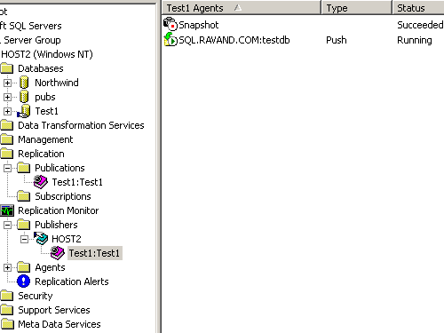Image resolution: width=444 pixels, height=333 pixels.
Task: Click the SQL.RAVAND.COM:testdb push agent icon
Action: (170, 40)
